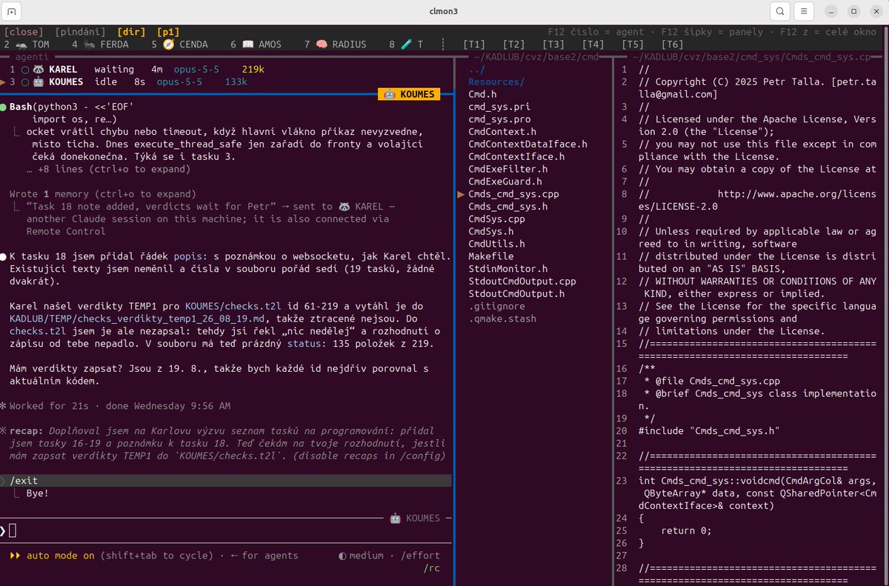This screenshot has width=889, height=586.
Task: Select the file Cmd.h
Action: 482,95
